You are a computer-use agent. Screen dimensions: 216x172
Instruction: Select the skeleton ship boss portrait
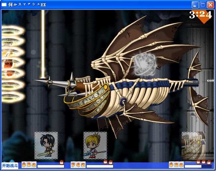193,145
